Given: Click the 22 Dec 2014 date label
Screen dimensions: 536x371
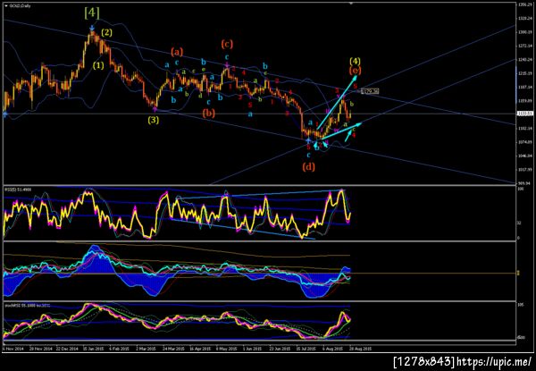Looking at the screenshot, I should click(65, 350).
